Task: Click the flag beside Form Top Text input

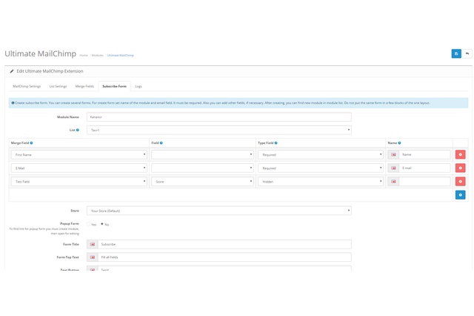Action: (x=93, y=257)
